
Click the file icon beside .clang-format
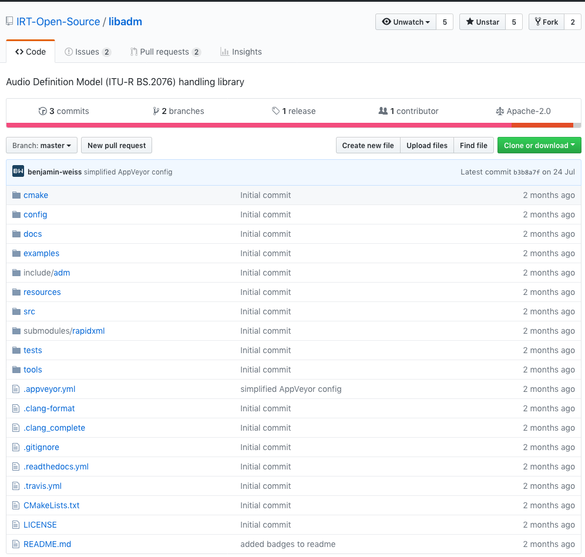(16, 408)
